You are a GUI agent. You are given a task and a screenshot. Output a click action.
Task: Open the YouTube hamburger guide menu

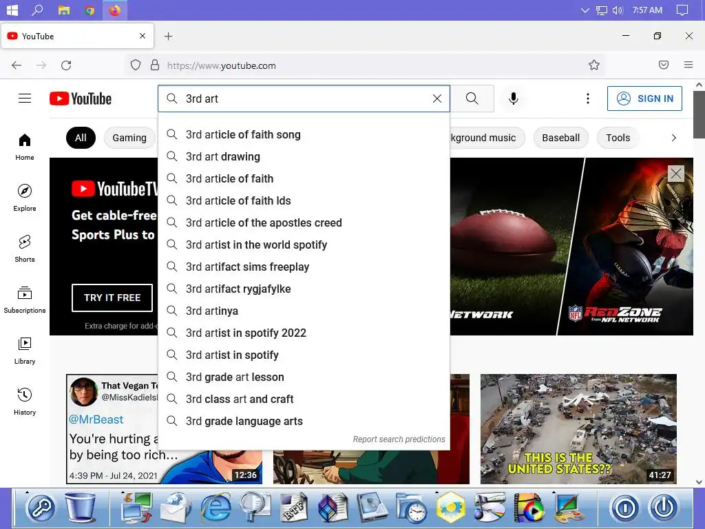(25, 98)
